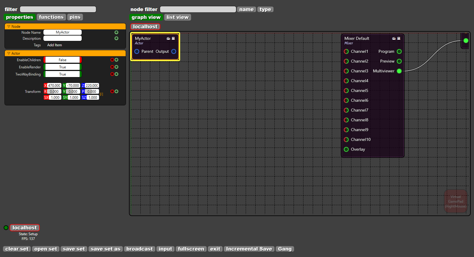Switch to the functions tab
The height and width of the screenshot is (257, 474).
tap(51, 17)
